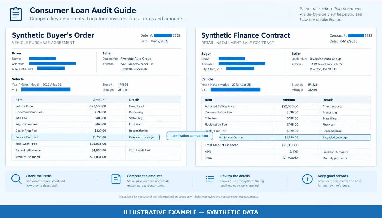The height and width of the screenshot is (218, 382).
Task: Click Title Fee $188.00 in Finance Contract
Action: [x=293, y=118]
